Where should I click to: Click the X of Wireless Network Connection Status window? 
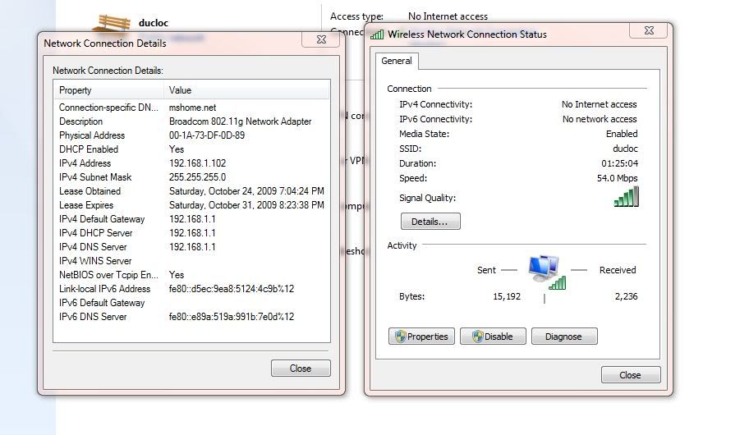[649, 30]
